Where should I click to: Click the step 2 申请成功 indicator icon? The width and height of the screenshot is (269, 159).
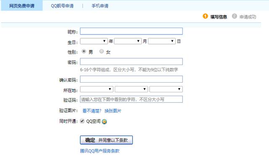[x=235, y=16]
